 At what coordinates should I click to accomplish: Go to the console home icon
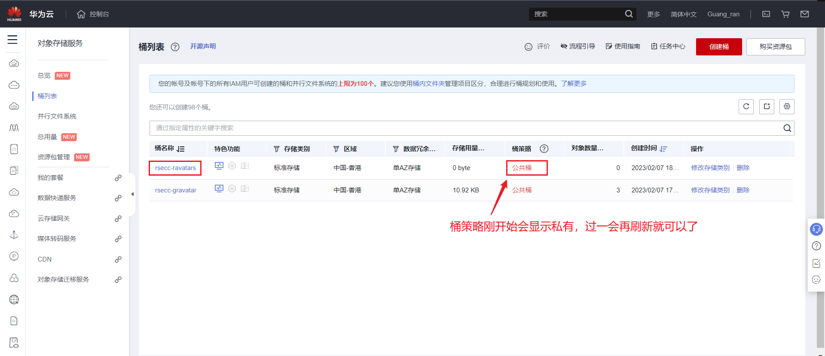point(81,14)
